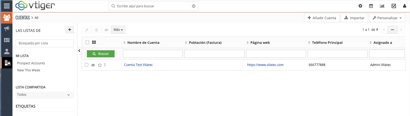Tick the select-all checkbox in header
The image size is (410, 116).
click(x=87, y=42)
